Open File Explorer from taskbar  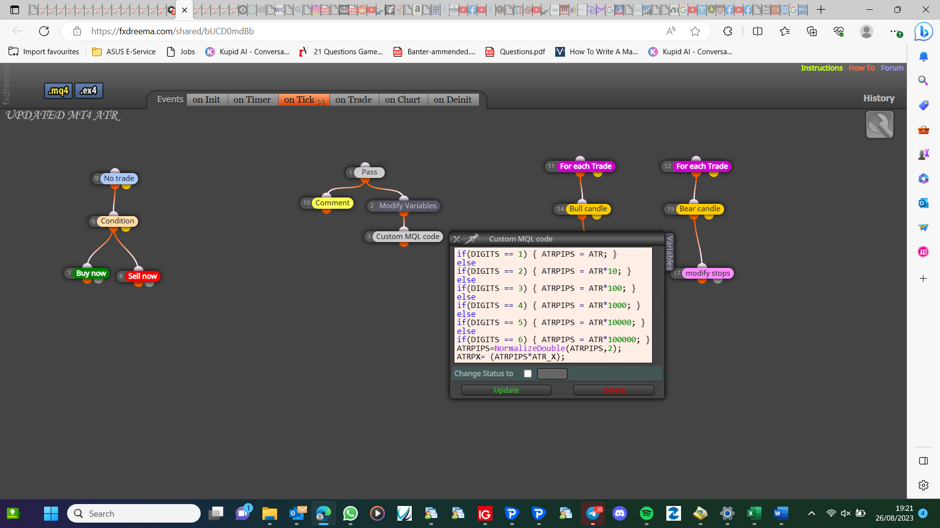point(270,513)
